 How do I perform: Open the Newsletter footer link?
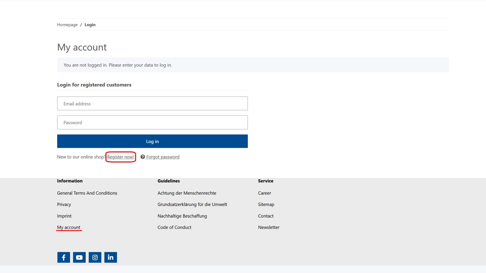269,227
